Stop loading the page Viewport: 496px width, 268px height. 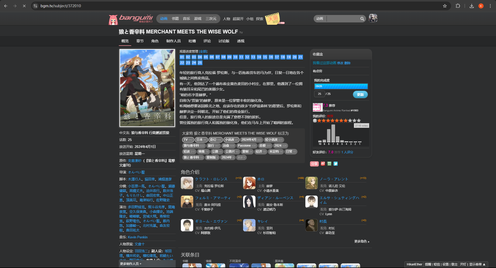point(24,6)
